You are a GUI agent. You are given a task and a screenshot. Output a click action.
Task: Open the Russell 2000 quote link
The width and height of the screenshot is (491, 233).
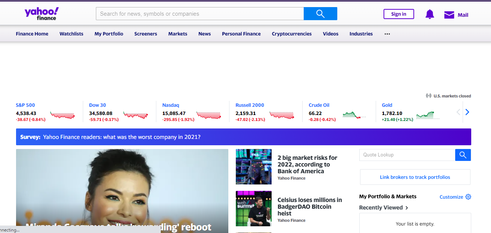(250, 105)
